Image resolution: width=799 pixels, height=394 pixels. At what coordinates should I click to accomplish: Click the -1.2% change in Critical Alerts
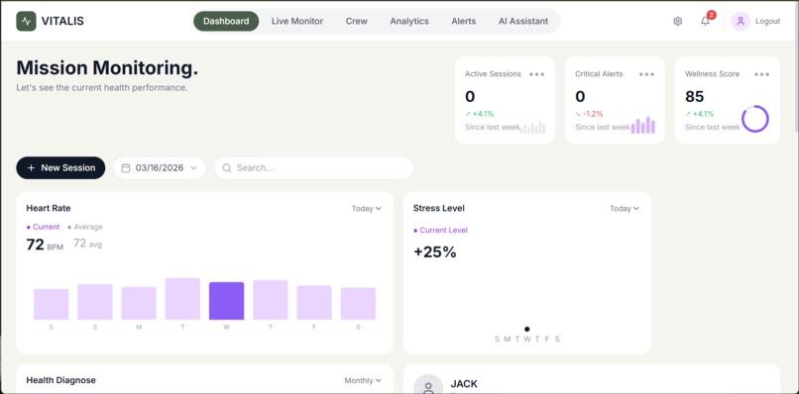point(589,114)
